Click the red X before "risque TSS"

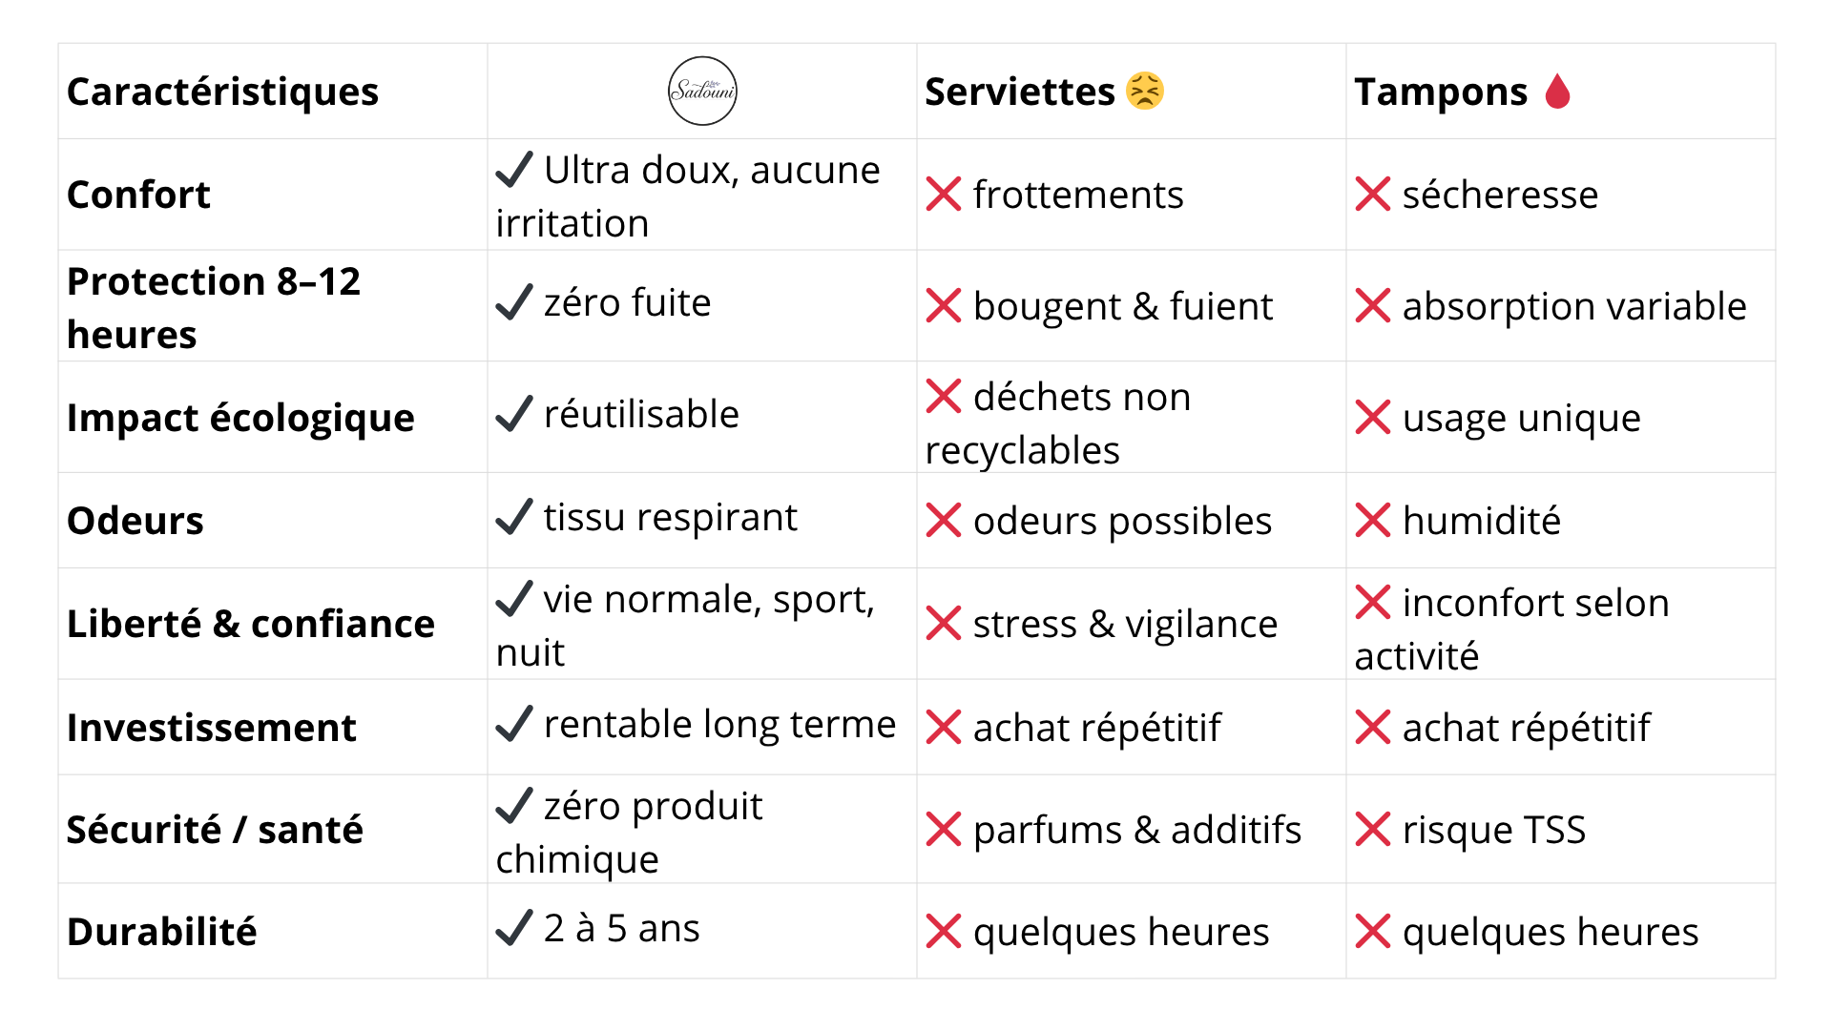coord(1373,830)
